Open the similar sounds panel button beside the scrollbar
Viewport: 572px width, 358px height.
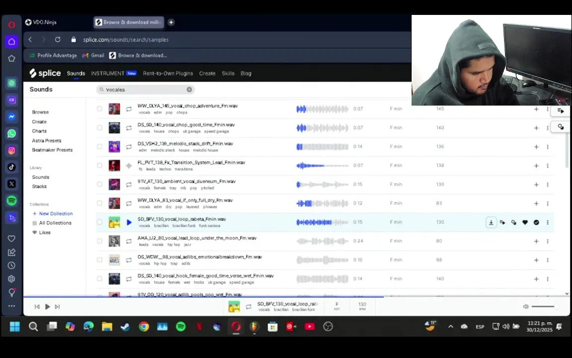pyautogui.click(x=561, y=127)
